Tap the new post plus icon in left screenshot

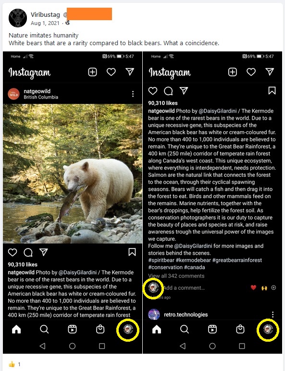93,72
